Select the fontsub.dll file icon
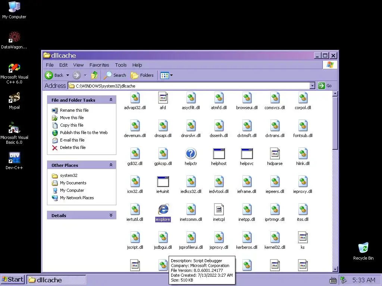This screenshot has width=382, height=286. 303,126
